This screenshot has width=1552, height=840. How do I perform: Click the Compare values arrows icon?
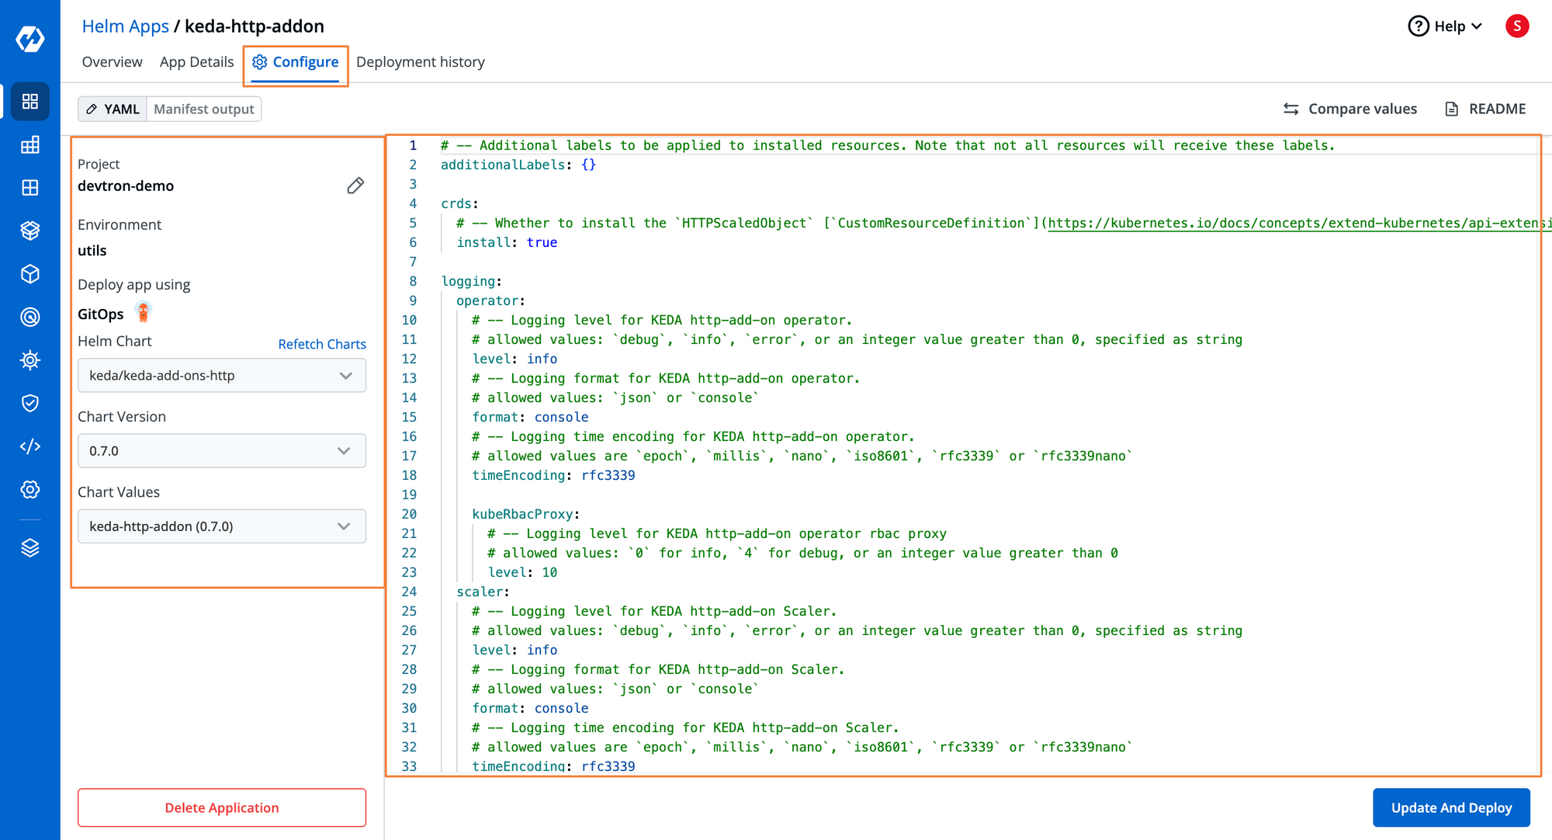(x=1291, y=109)
